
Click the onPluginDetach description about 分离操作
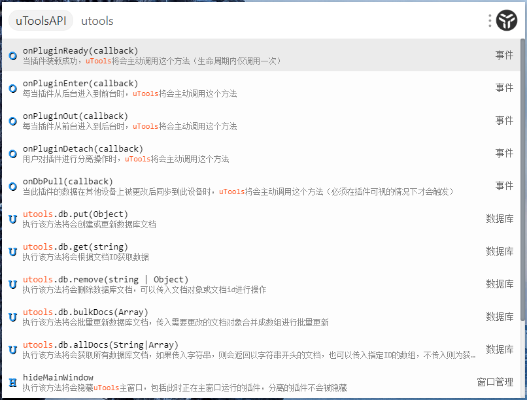126,159
